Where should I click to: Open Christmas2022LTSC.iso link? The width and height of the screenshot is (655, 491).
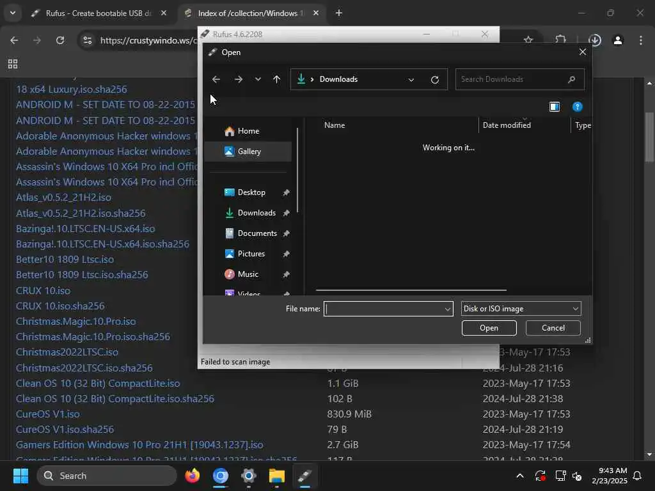point(67,352)
